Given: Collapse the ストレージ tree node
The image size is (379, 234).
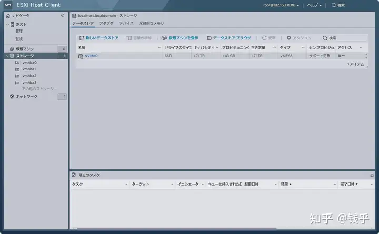Looking at the screenshot, I should point(8,56).
